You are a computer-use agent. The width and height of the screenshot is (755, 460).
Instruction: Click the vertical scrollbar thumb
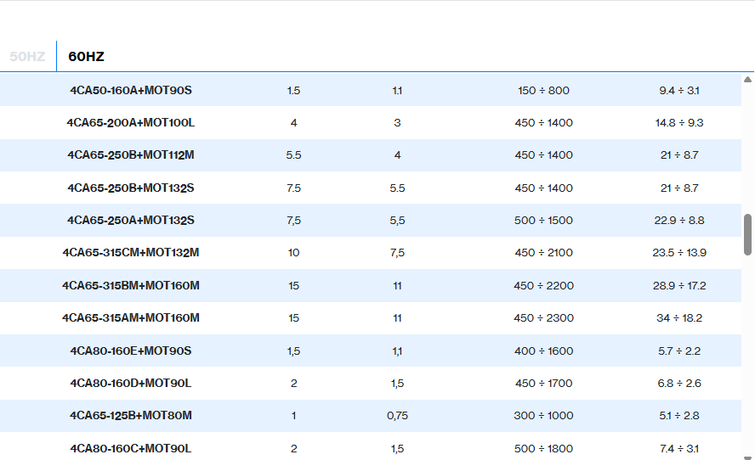[x=747, y=234]
